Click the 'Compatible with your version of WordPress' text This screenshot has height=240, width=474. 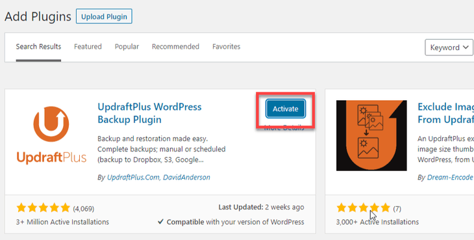(x=236, y=222)
